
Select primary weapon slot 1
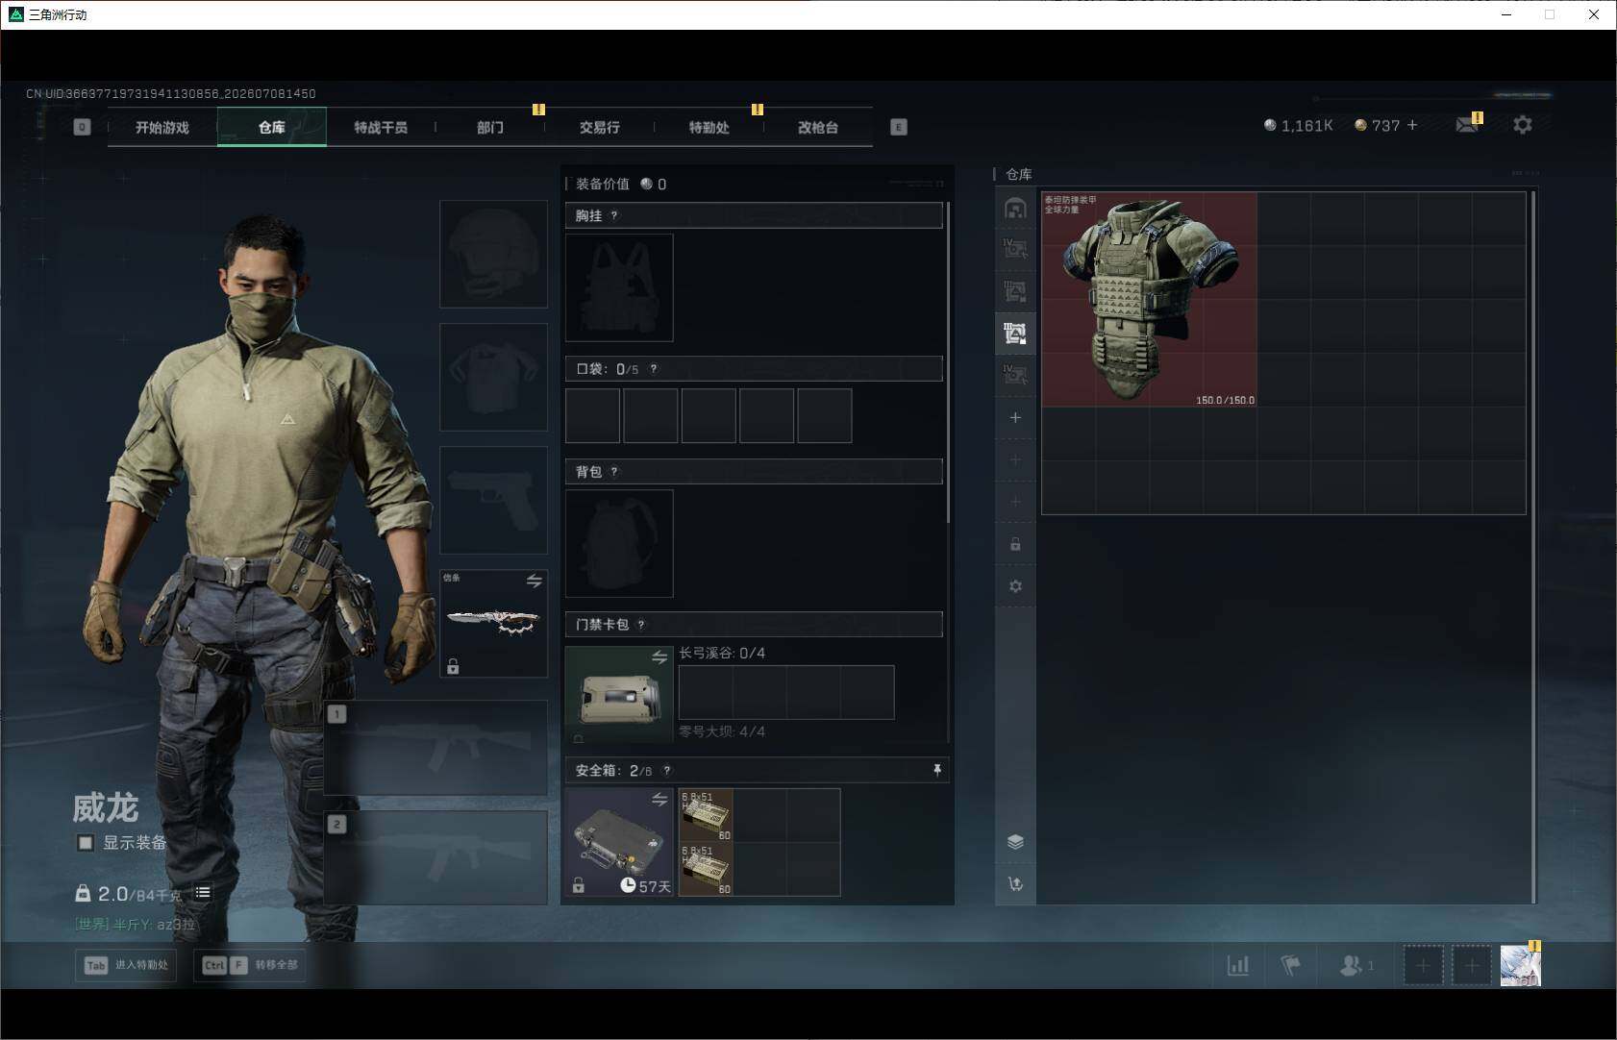coord(436,748)
